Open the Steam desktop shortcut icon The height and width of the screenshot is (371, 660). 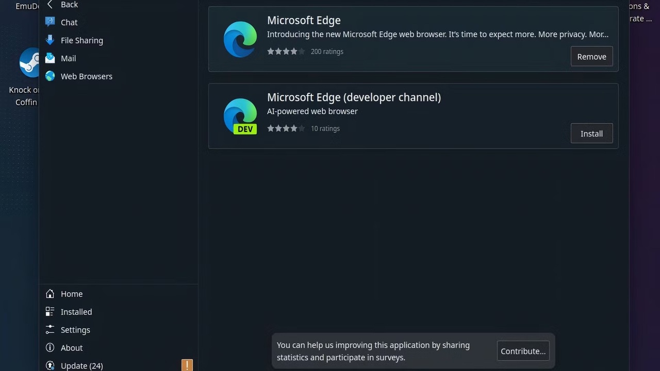(x=30, y=63)
